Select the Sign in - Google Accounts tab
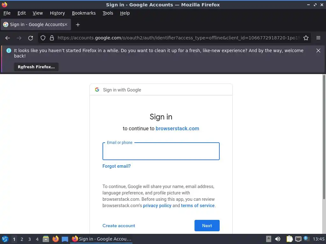Image resolution: width=326 pixels, height=244 pixels. (36, 24)
